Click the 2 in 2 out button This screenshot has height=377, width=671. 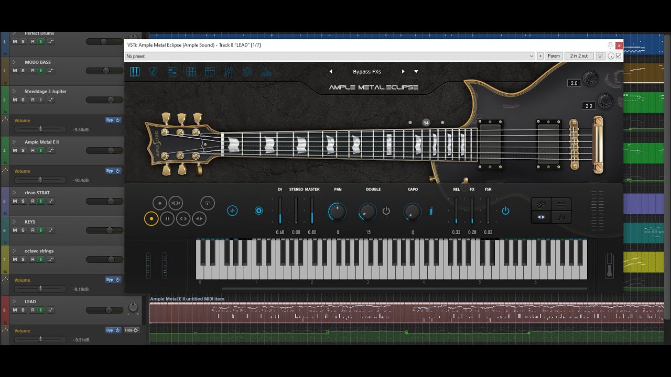pyautogui.click(x=579, y=56)
